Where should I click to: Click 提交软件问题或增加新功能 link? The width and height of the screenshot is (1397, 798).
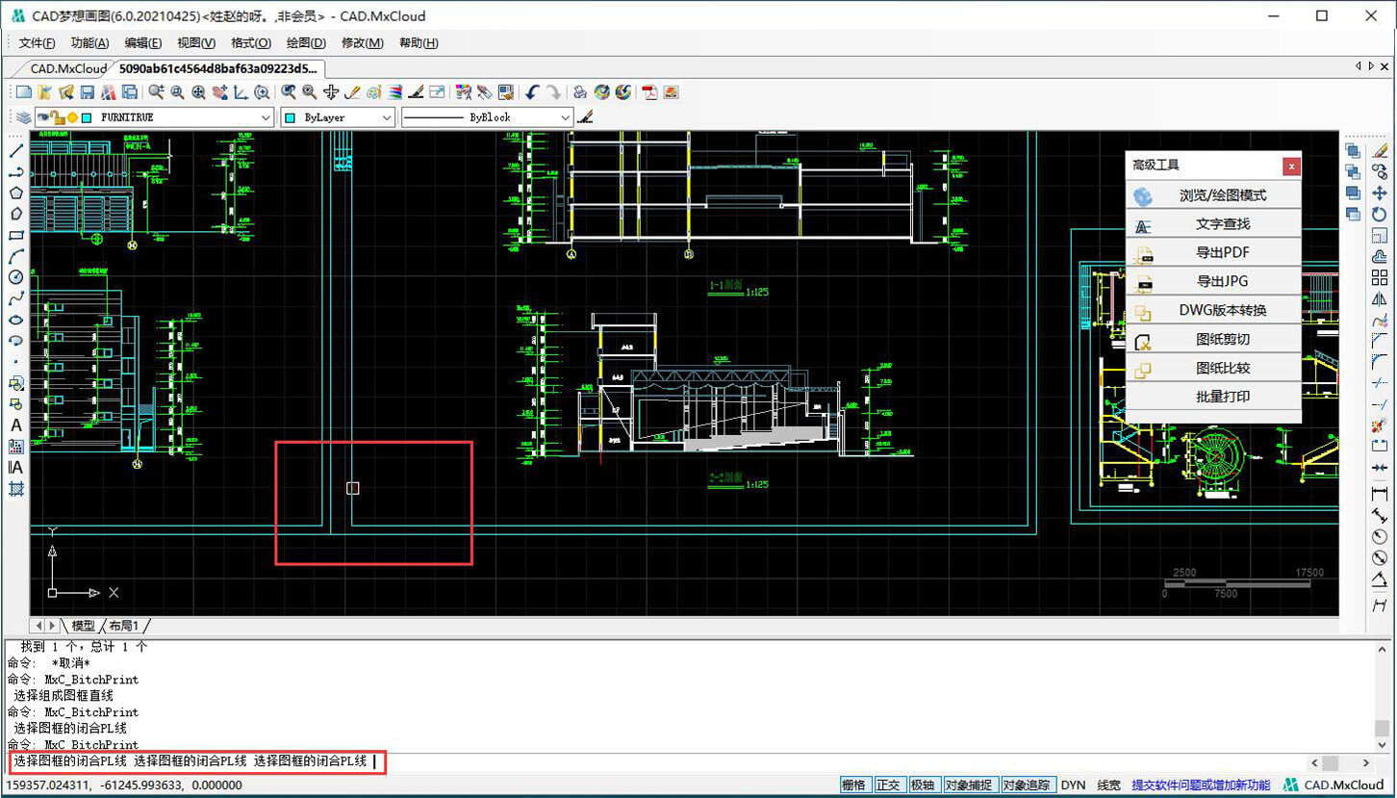(x=1201, y=785)
